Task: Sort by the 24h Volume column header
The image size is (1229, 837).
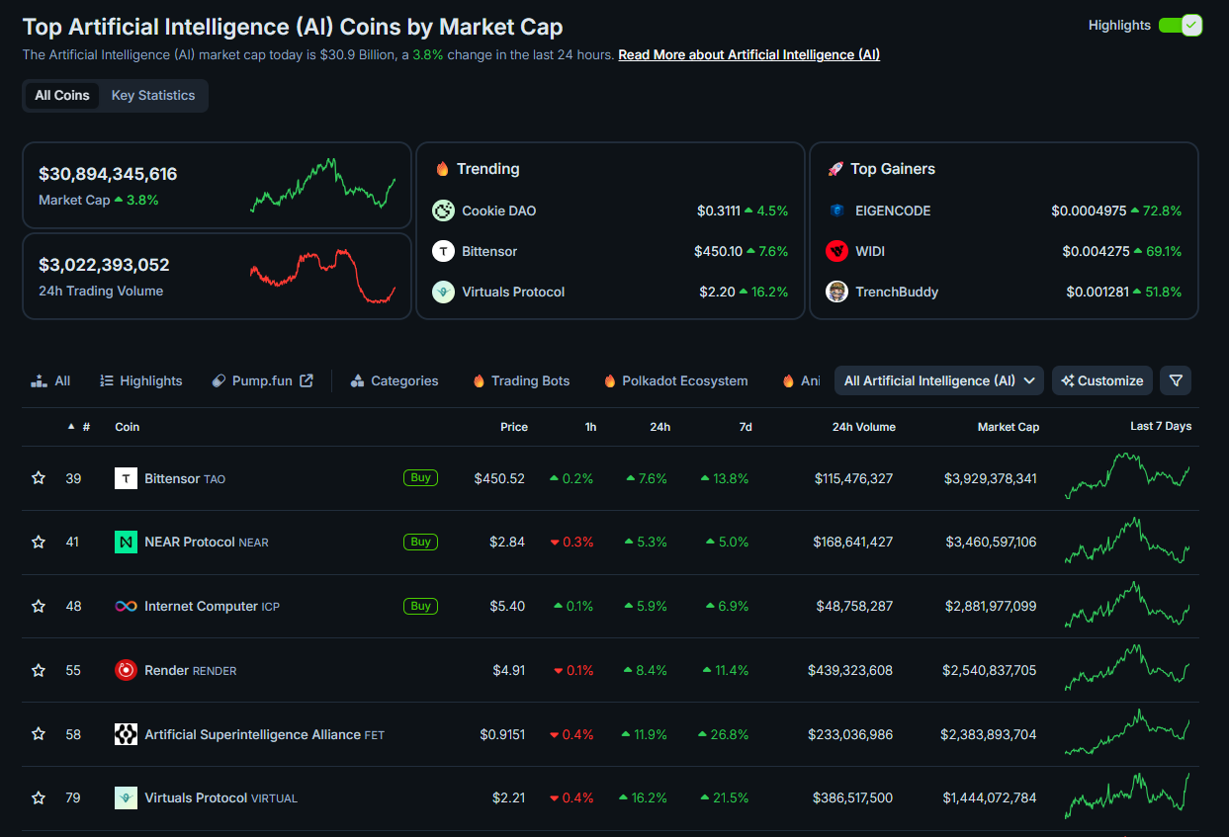Action: click(x=864, y=427)
